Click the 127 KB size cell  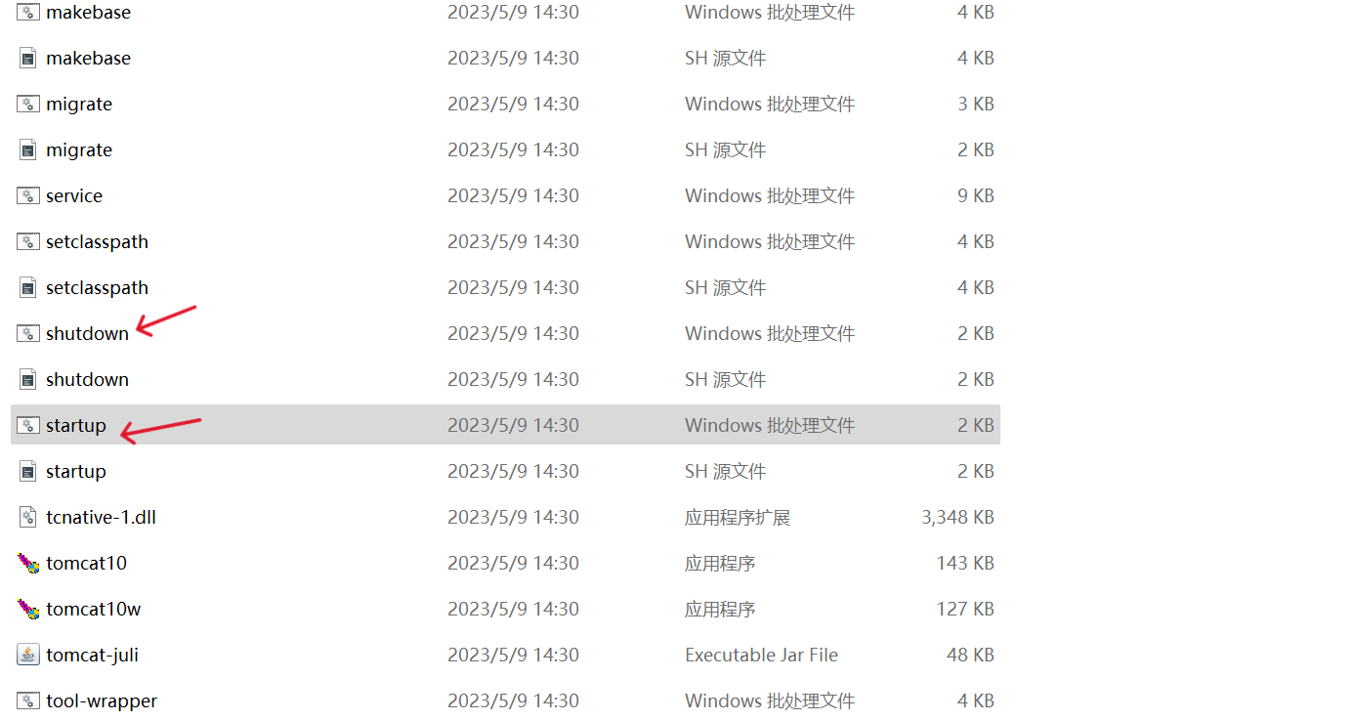click(964, 610)
